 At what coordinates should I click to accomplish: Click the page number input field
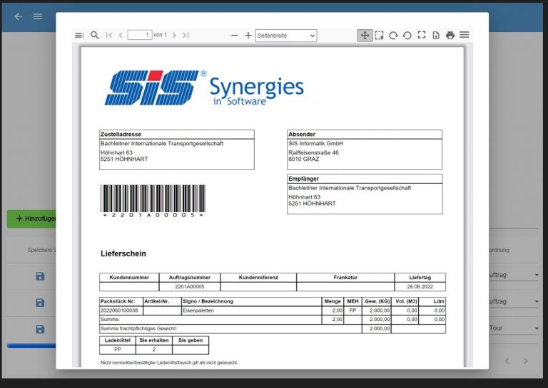139,35
